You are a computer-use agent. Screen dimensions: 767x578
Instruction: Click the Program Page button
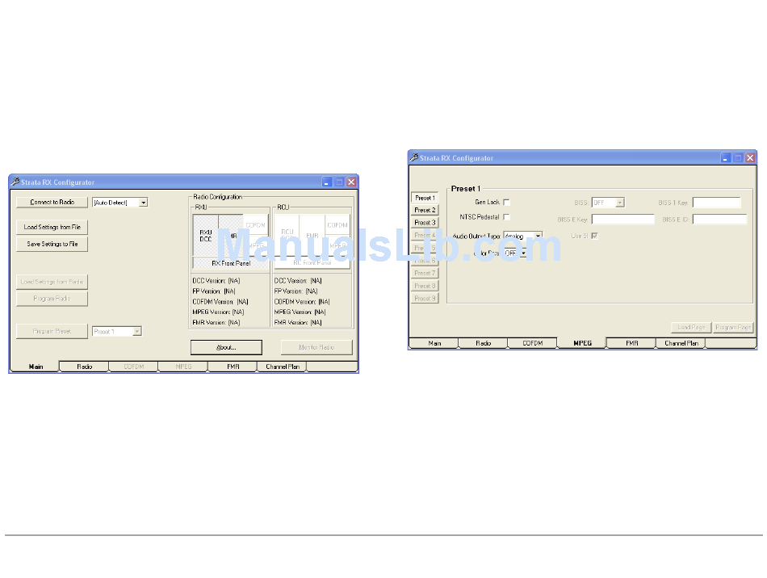click(x=733, y=327)
